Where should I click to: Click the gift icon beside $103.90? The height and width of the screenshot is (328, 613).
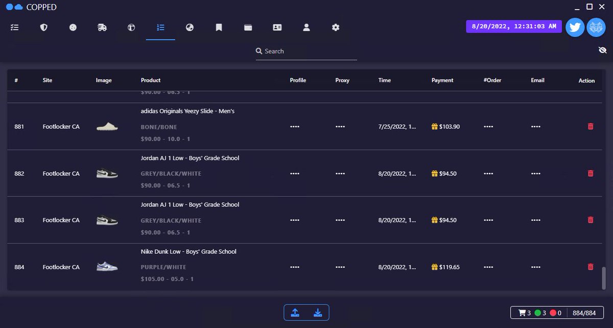(x=435, y=126)
